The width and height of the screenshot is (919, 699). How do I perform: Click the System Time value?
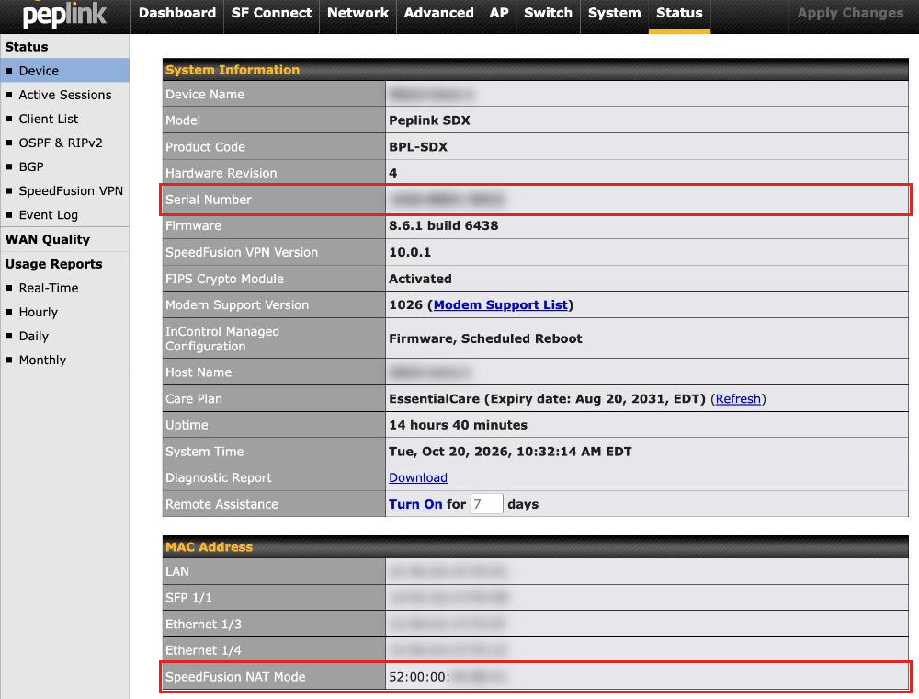510,452
